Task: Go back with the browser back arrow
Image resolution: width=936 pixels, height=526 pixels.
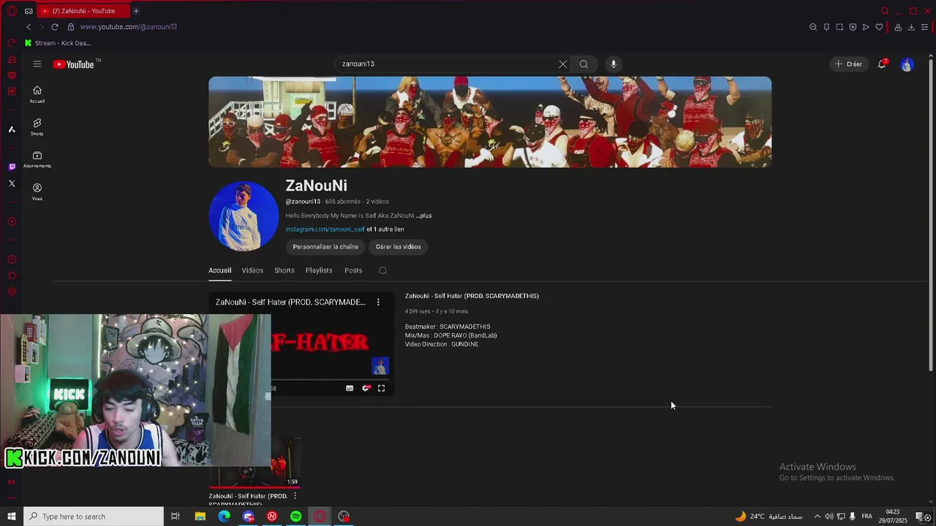Action: pos(29,27)
